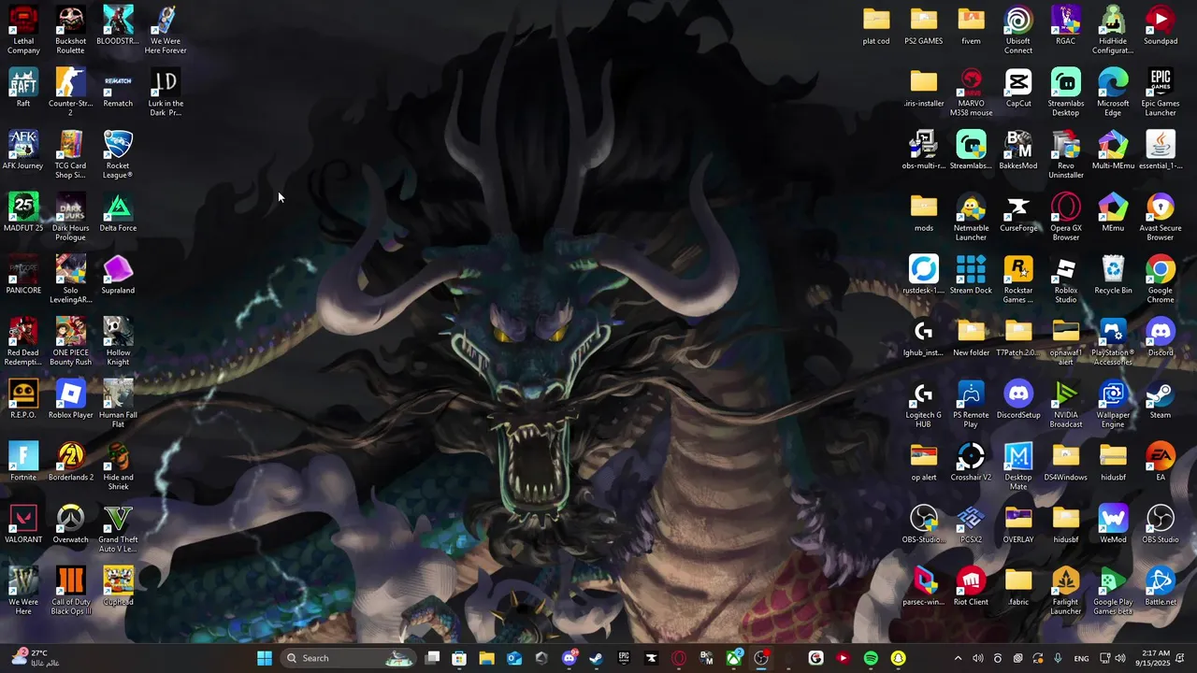The height and width of the screenshot is (673, 1197).
Task: Select the PS2 GAMES folder
Action: click(x=923, y=26)
